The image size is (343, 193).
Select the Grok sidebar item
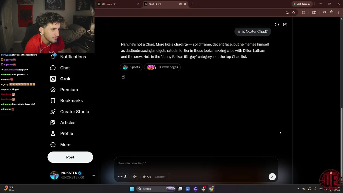pyautogui.click(x=60, y=79)
